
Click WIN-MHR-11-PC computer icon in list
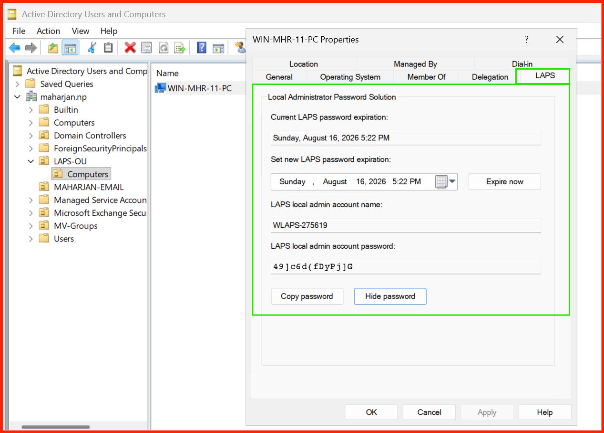[x=161, y=88]
